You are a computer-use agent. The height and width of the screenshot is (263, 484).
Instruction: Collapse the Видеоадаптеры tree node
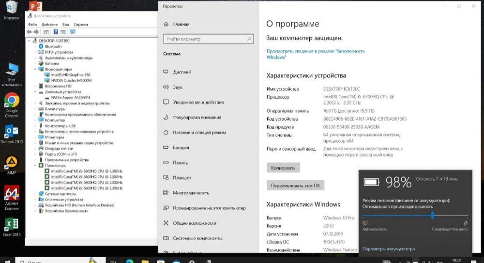35,69
